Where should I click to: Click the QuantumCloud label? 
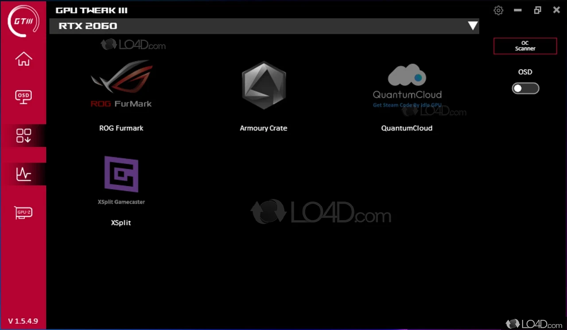(407, 128)
